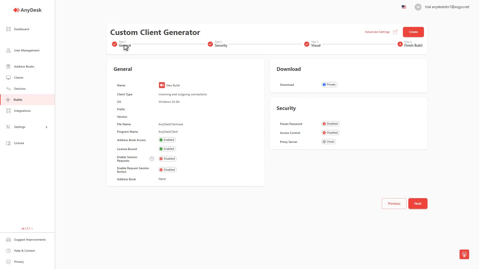Jump to the Finish Build step
Image resolution: width=479 pixels, height=269 pixels.
click(413, 45)
